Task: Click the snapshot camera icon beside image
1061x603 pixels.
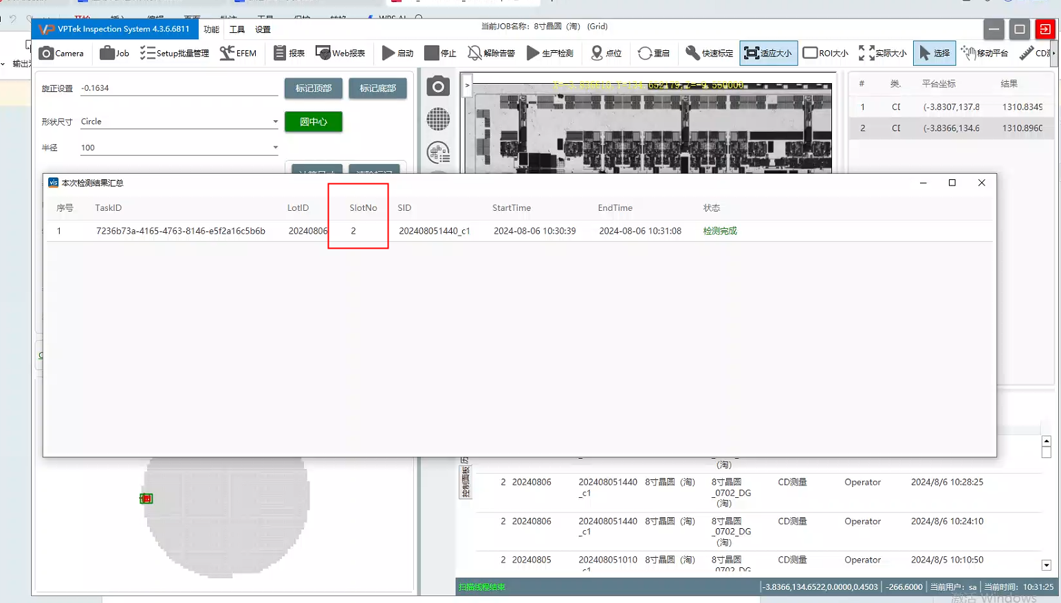Action: pos(438,87)
